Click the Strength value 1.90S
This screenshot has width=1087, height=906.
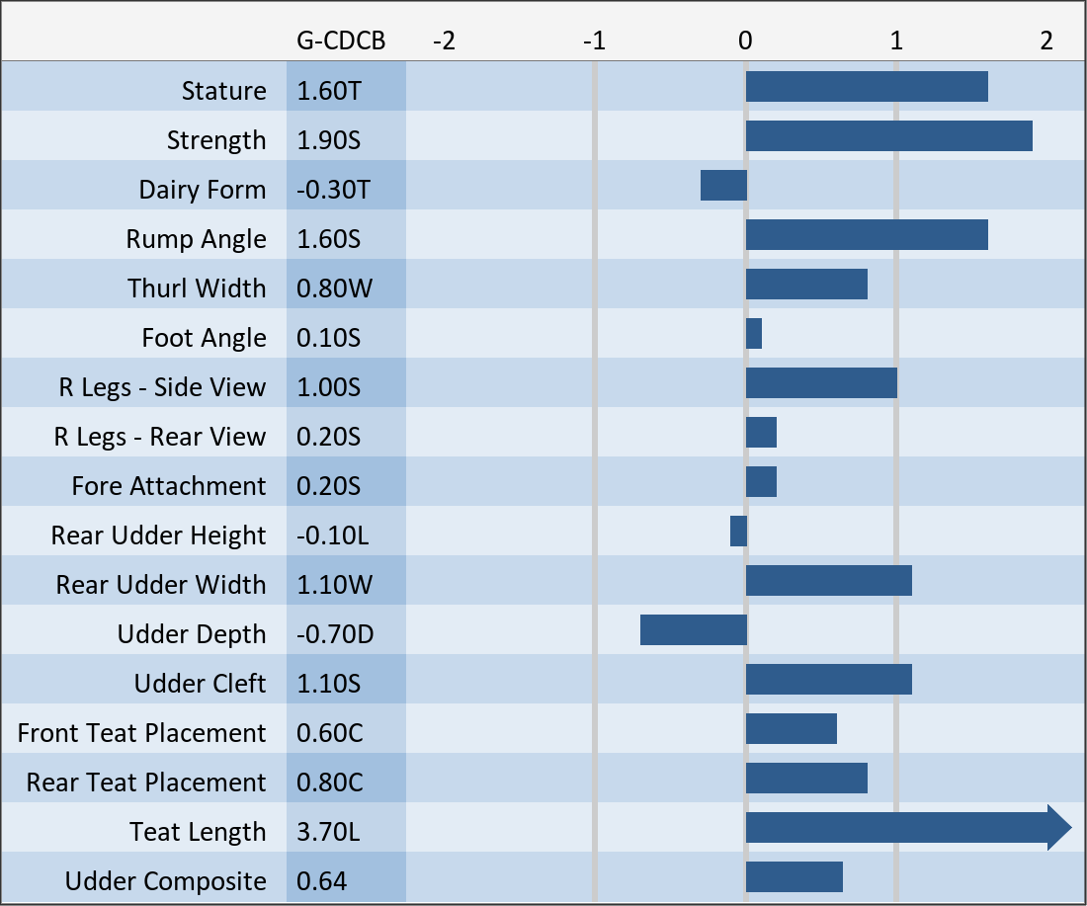pyautogui.click(x=329, y=140)
